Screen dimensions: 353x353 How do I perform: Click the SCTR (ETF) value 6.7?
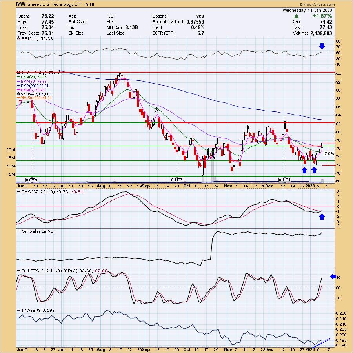tap(200, 33)
